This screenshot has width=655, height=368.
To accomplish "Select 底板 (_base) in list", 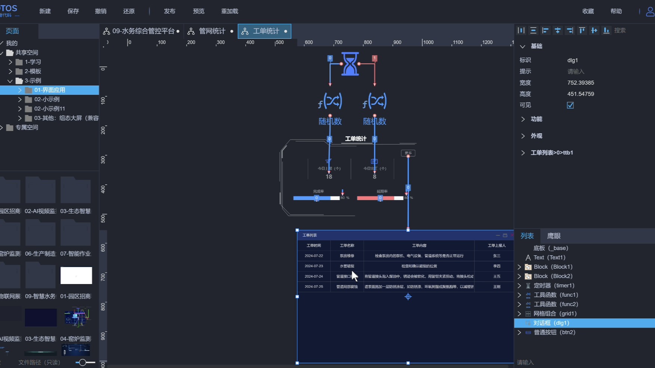I will [550, 248].
